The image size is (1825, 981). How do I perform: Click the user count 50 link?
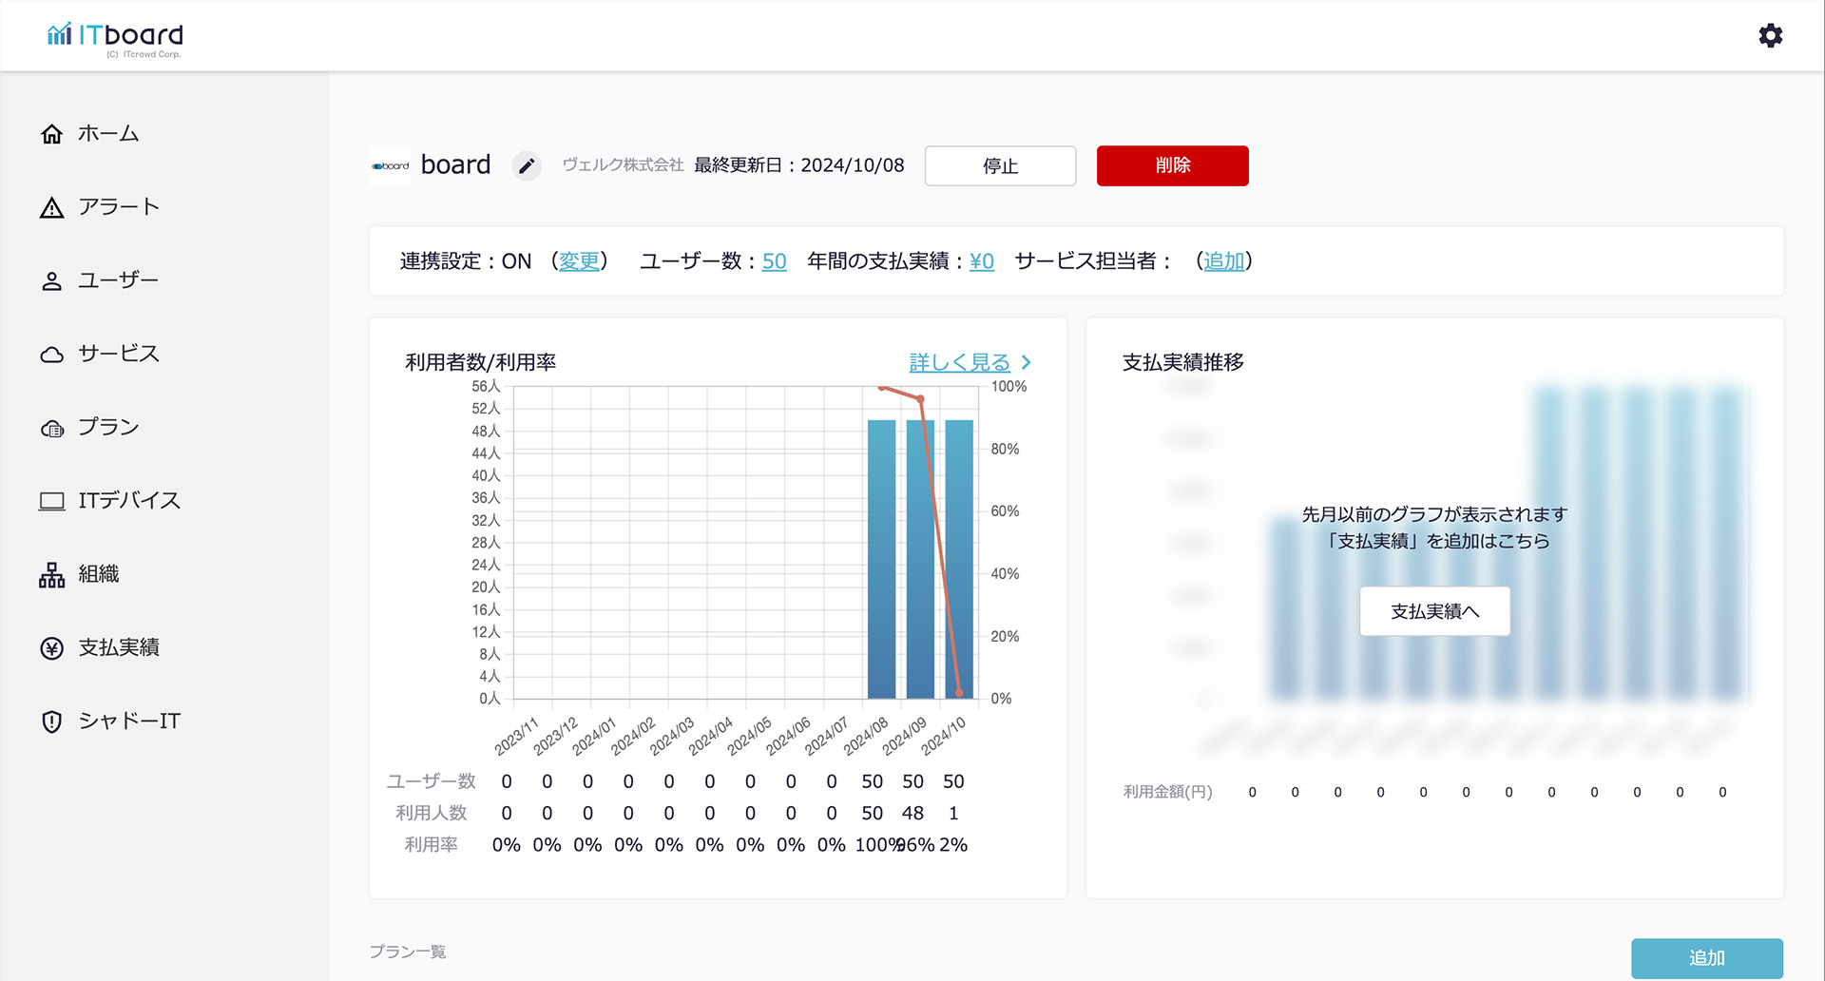pyautogui.click(x=774, y=261)
